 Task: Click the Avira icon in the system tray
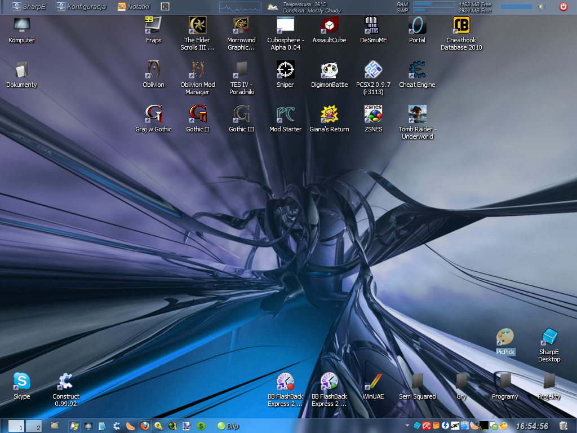coord(427,426)
